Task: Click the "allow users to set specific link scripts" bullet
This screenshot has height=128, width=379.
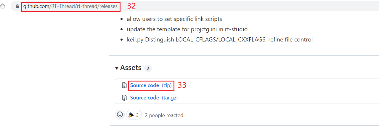Action: pos(174,19)
